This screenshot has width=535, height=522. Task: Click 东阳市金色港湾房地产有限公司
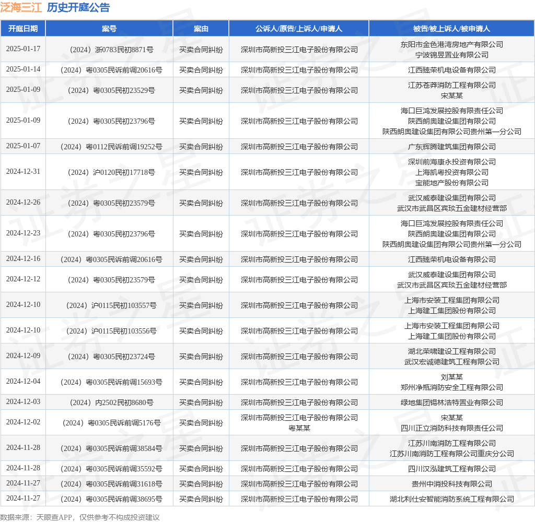click(452, 45)
